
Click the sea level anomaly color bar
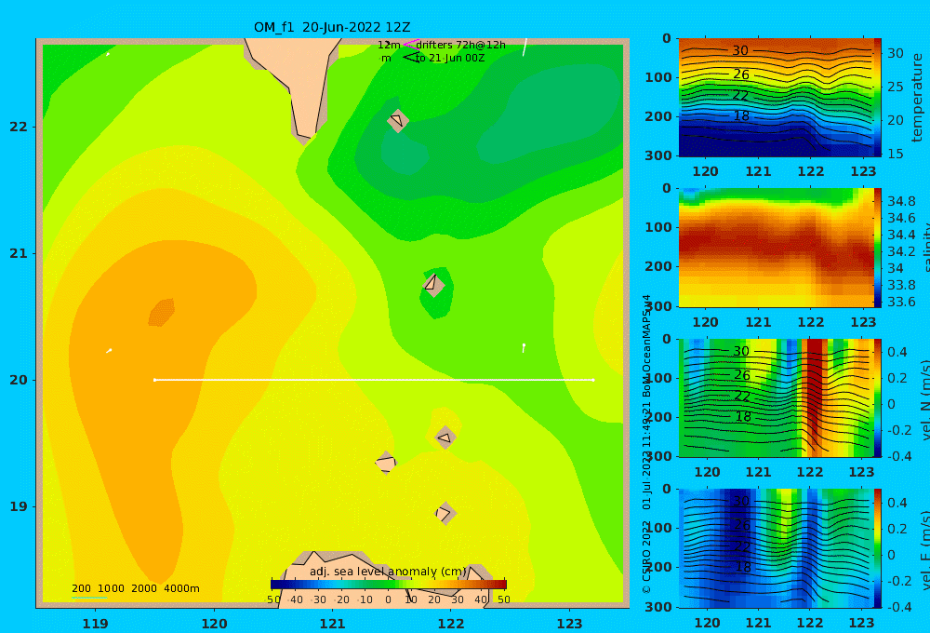tap(389, 585)
